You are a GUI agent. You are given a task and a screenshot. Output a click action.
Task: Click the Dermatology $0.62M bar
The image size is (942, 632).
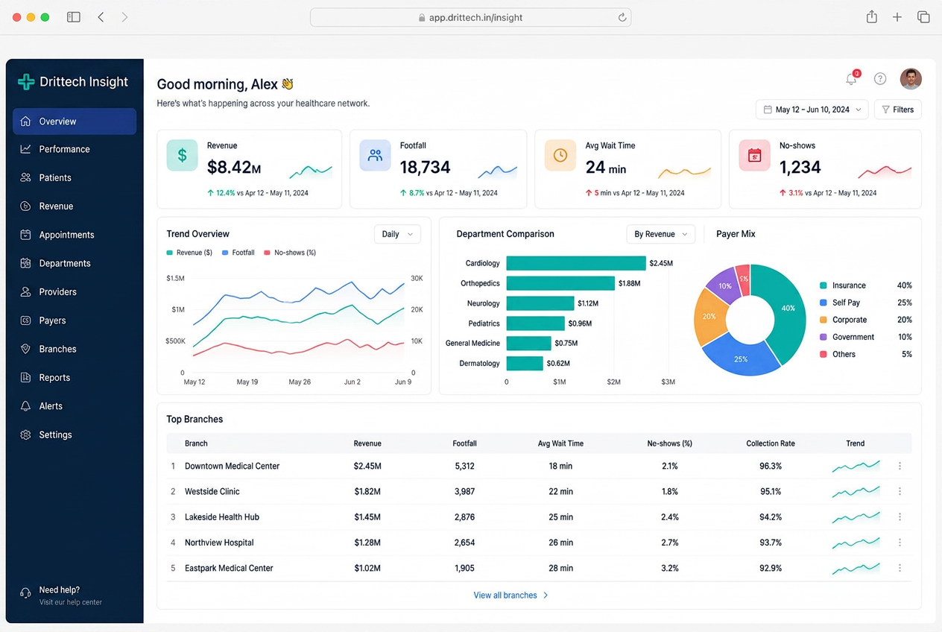525,363
